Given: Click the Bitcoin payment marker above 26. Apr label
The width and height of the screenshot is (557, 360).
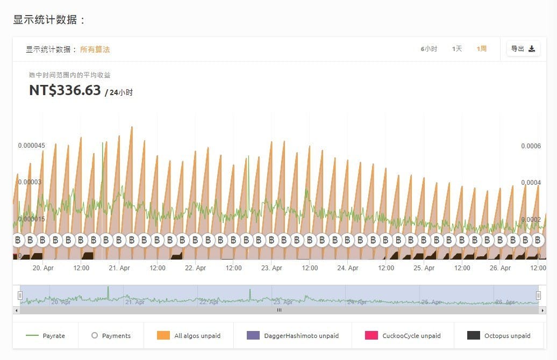Looking at the screenshot, I should coord(500,240).
